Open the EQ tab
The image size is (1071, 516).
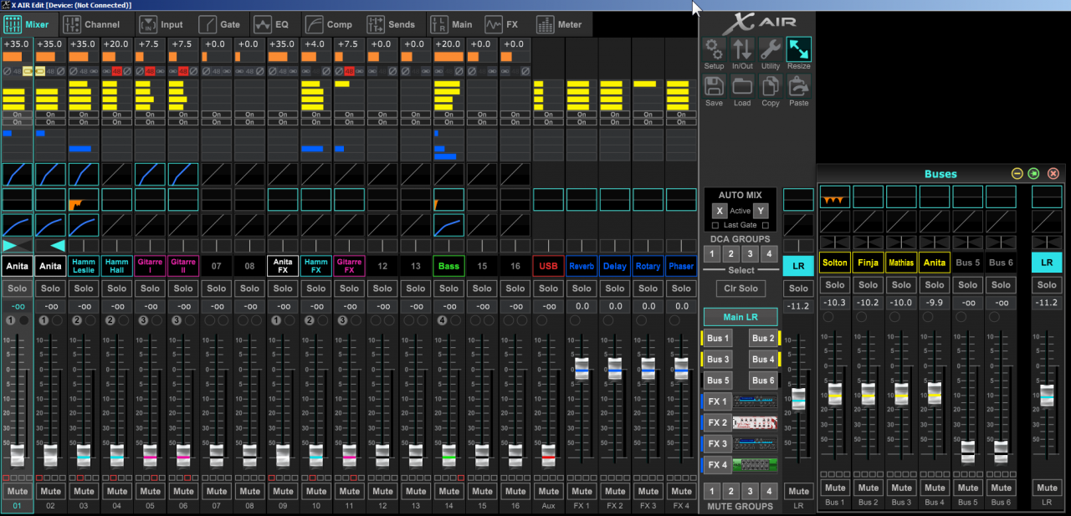point(273,24)
